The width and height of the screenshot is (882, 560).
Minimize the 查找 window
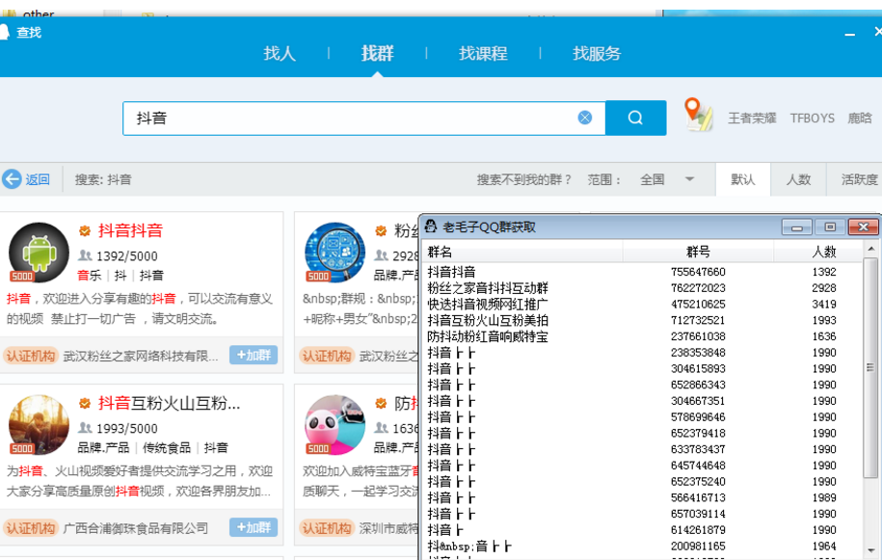(x=850, y=35)
